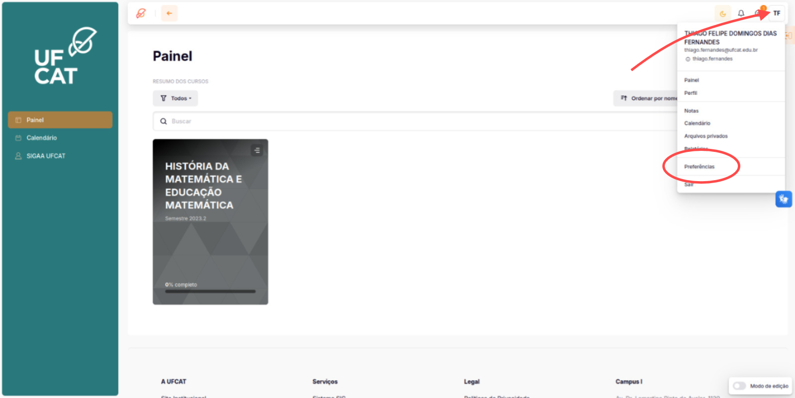Click the 0% completo progress bar on course card

tap(210, 291)
